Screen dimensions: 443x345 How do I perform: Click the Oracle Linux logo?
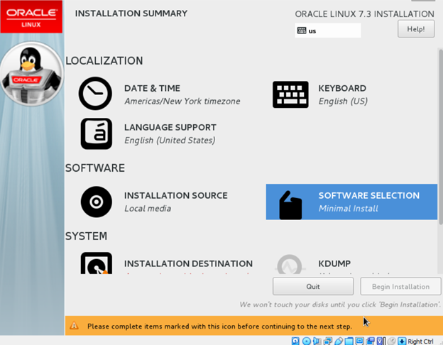click(x=31, y=16)
